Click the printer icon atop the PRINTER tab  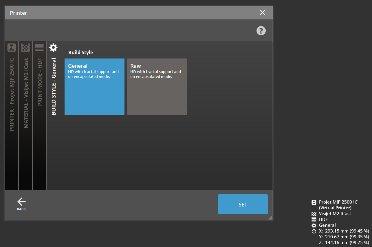pyautogui.click(x=12, y=47)
